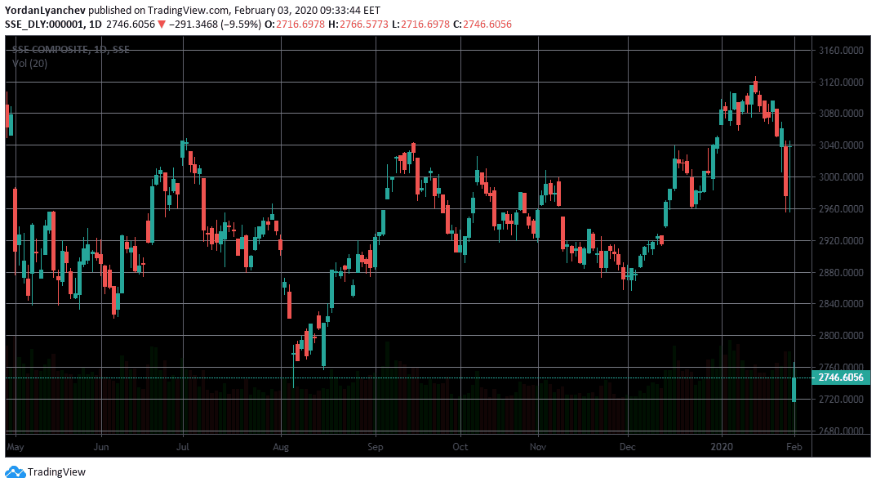Click the YordanLyanchev author name
This screenshot has width=876, height=487.
45,10
